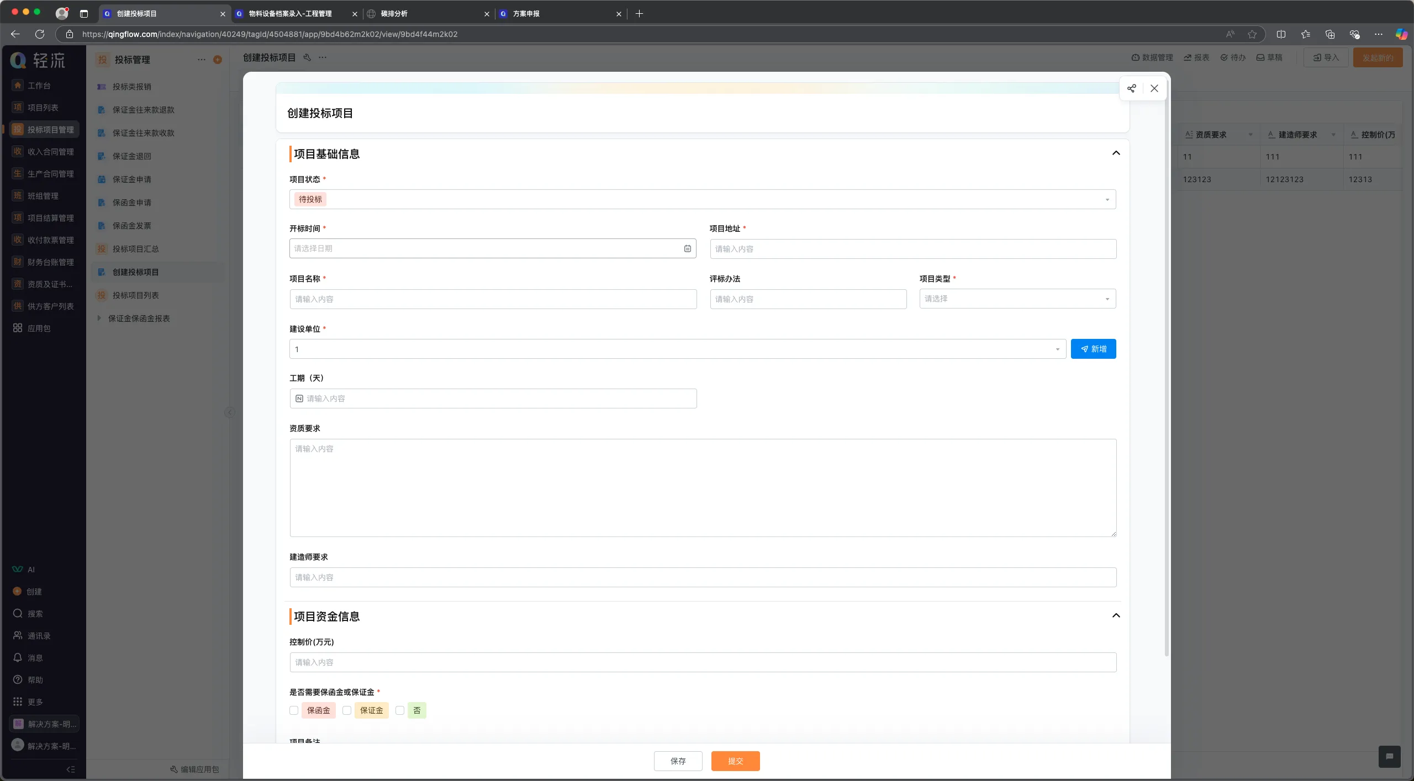Image resolution: width=1414 pixels, height=781 pixels.
Task: Click the 通讯录 contacts icon
Action: [x=18, y=635]
